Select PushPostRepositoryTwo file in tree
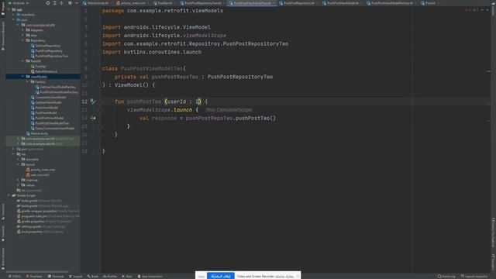The width and height of the screenshot is (496, 279). (x=50, y=56)
